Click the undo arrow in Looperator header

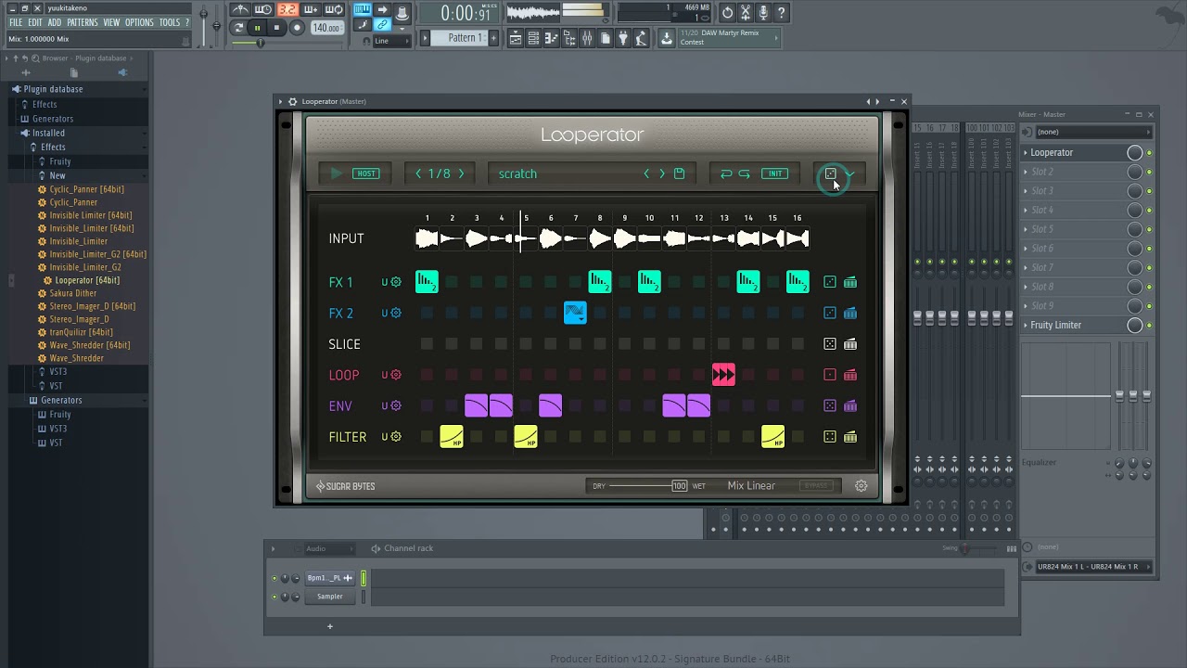pyautogui.click(x=726, y=173)
